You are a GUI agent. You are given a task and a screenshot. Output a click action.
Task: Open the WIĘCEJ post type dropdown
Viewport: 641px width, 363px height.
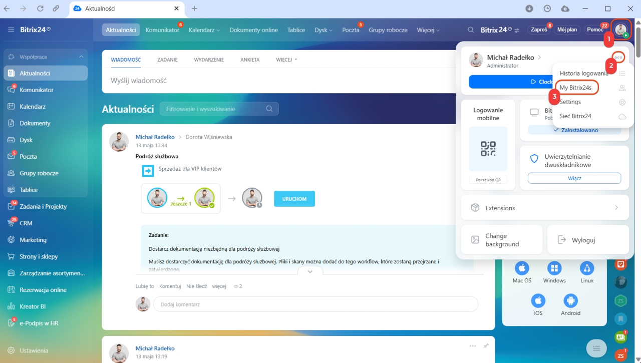tap(286, 60)
